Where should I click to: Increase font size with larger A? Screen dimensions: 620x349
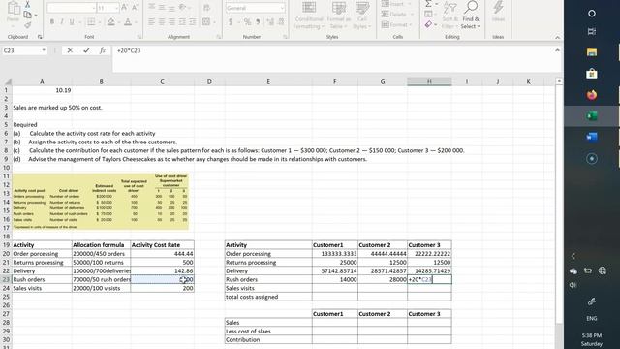[x=125, y=8]
